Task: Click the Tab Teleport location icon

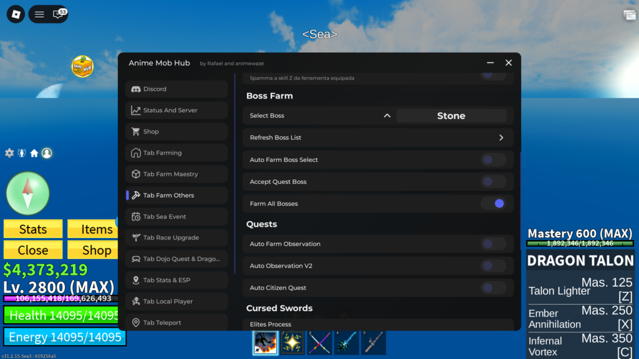Action: 135,322
